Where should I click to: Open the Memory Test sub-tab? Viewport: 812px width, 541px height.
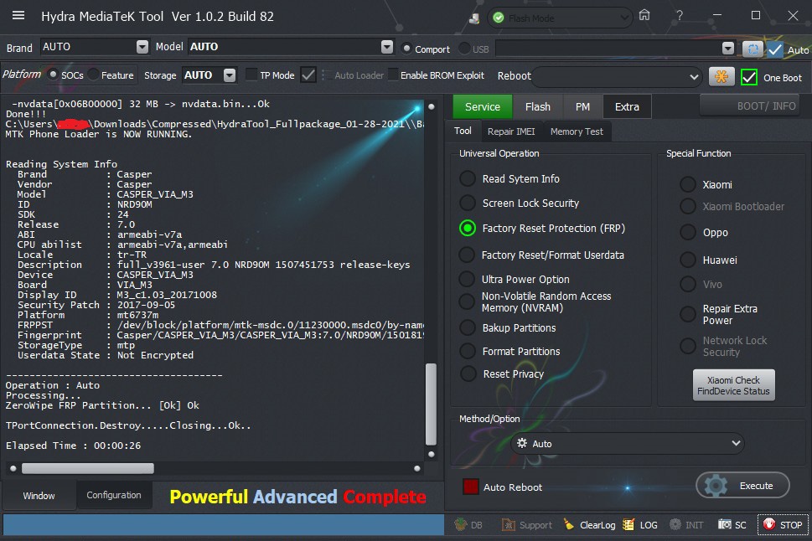tap(577, 131)
